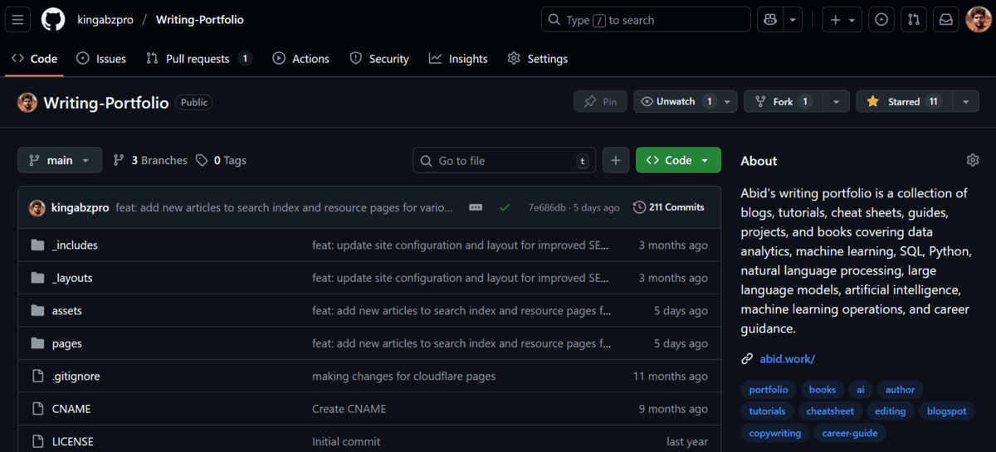The height and width of the screenshot is (452, 996).
Task: Click the commit author avatar kingabzpro
Action: click(x=37, y=207)
